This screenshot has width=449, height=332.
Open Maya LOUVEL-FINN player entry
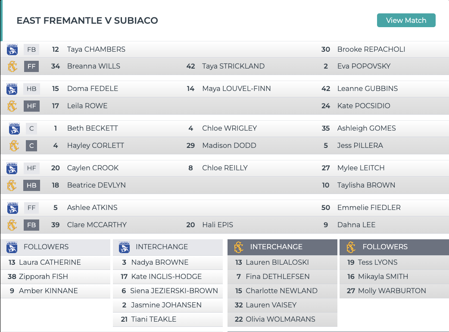point(236,89)
